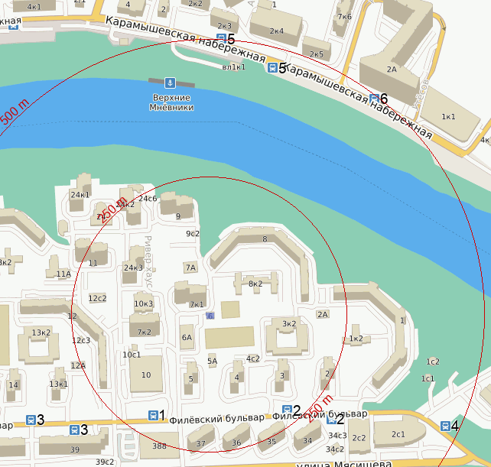Select the bus stop icon labeled 4
The width and height of the screenshot is (491, 467).
pyautogui.click(x=445, y=426)
